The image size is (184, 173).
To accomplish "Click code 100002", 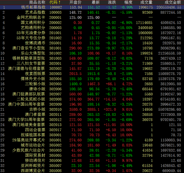I will pyautogui.click(x=56, y=7).
